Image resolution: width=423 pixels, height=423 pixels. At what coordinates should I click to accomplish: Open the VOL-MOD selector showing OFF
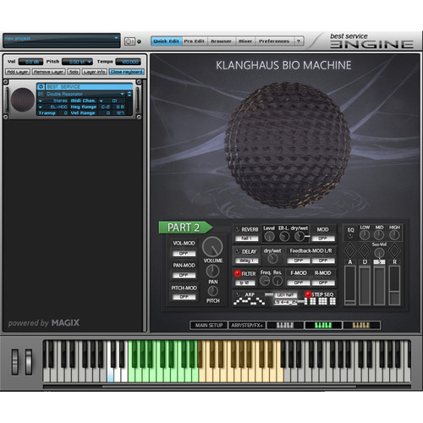pyautogui.click(x=184, y=254)
